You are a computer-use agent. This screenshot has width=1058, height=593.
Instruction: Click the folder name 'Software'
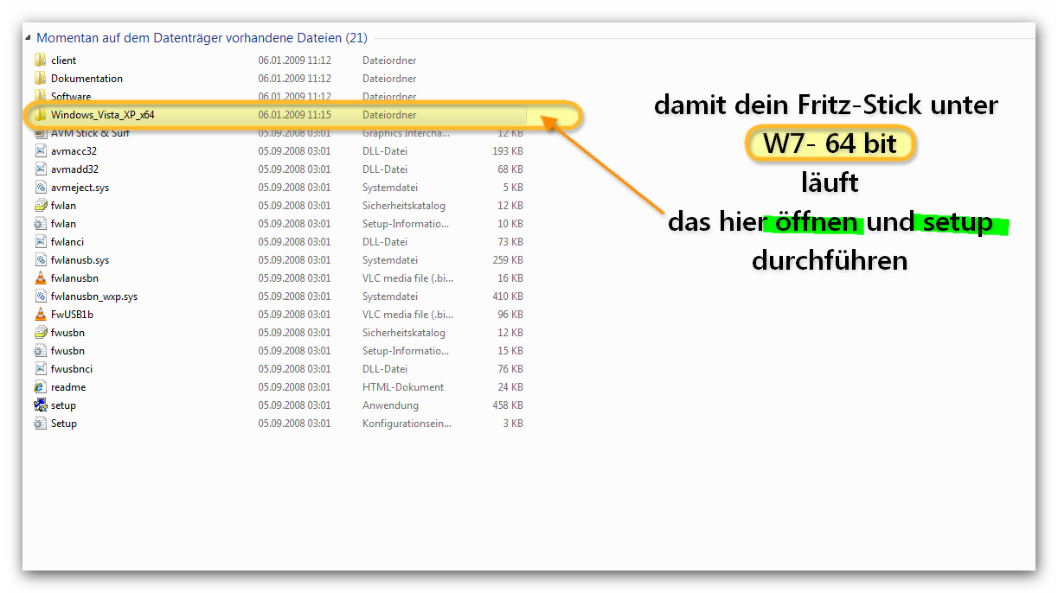pyautogui.click(x=71, y=97)
